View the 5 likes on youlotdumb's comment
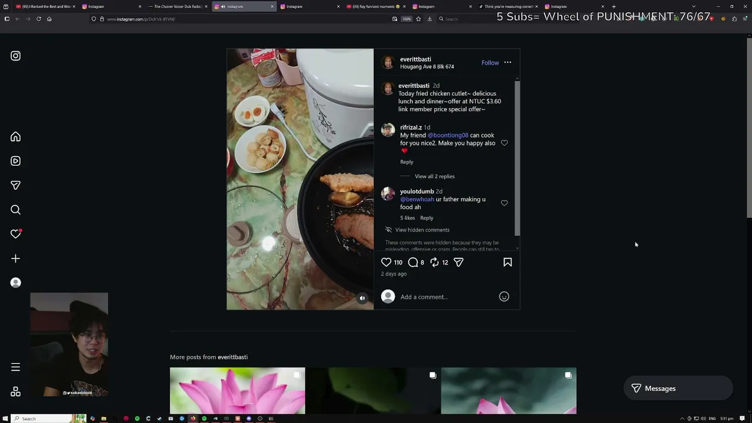The height and width of the screenshot is (423, 752). (x=407, y=218)
